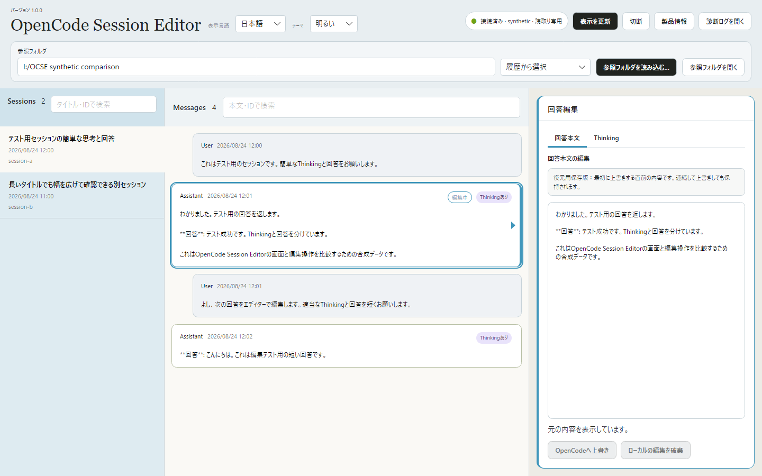Switch to the Thinking tab
Screen dimensions: 762x476
coord(606,138)
